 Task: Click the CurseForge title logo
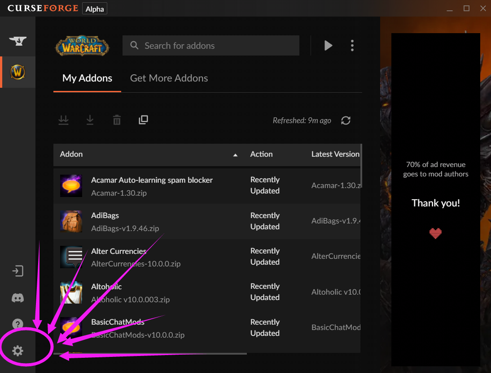click(43, 8)
